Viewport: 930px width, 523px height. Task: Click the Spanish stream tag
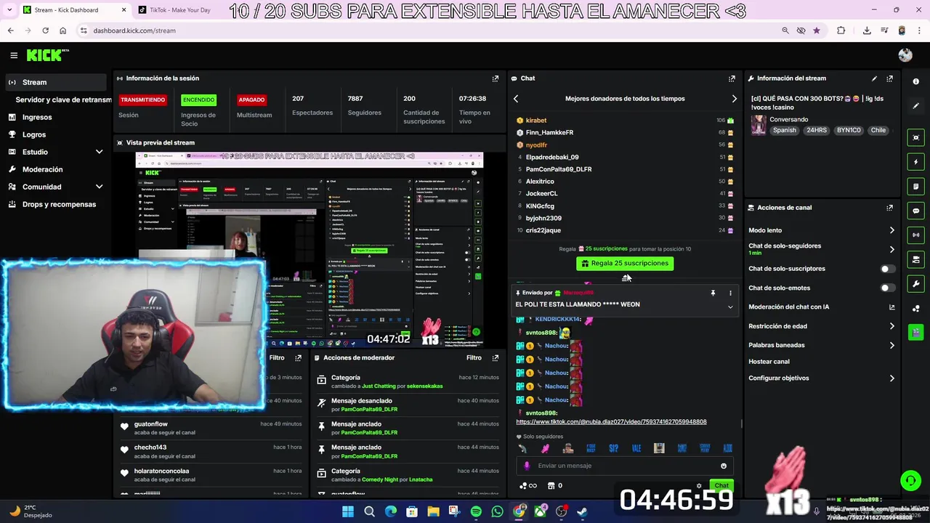[785, 131]
